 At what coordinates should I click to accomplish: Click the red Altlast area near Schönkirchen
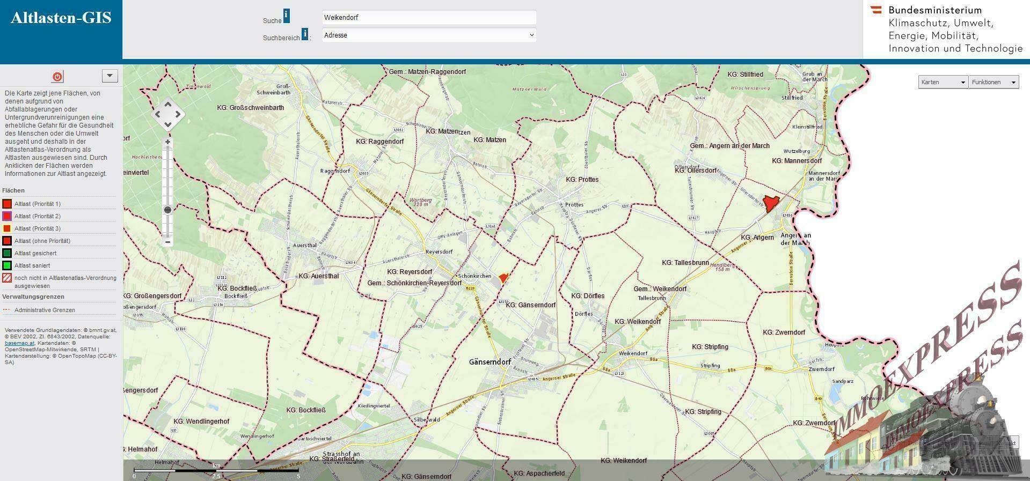pos(503,278)
